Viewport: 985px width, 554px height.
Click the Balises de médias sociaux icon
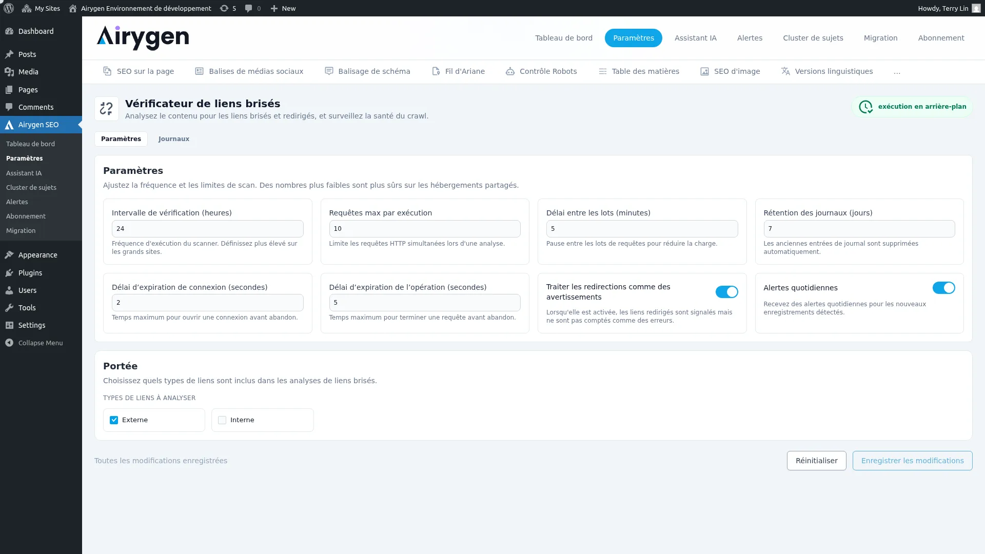(x=199, y=71)
